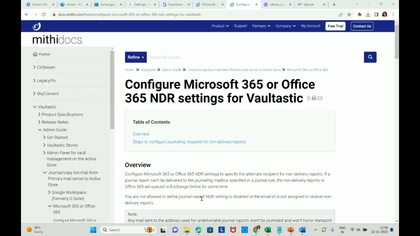Collapse the Admin Guide tree node
420x236 pixels.
click(x=40, y=130)
